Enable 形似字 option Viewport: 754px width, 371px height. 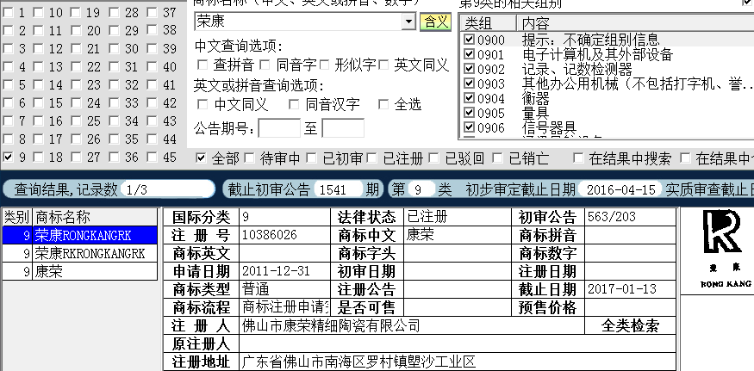pyautogui.click(x=324, y=65)
